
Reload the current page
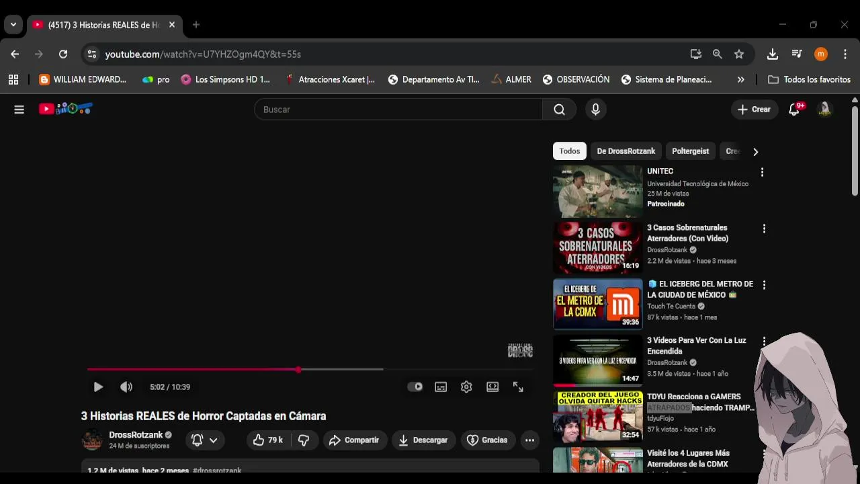63,54
